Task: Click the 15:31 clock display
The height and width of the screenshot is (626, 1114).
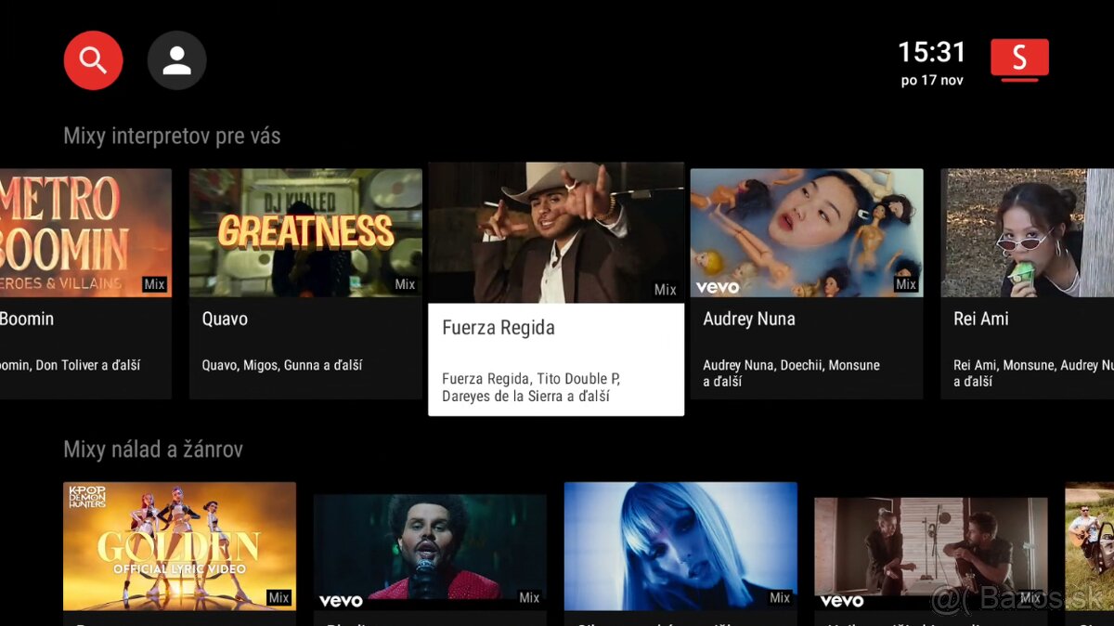Action: pos(931,53)
